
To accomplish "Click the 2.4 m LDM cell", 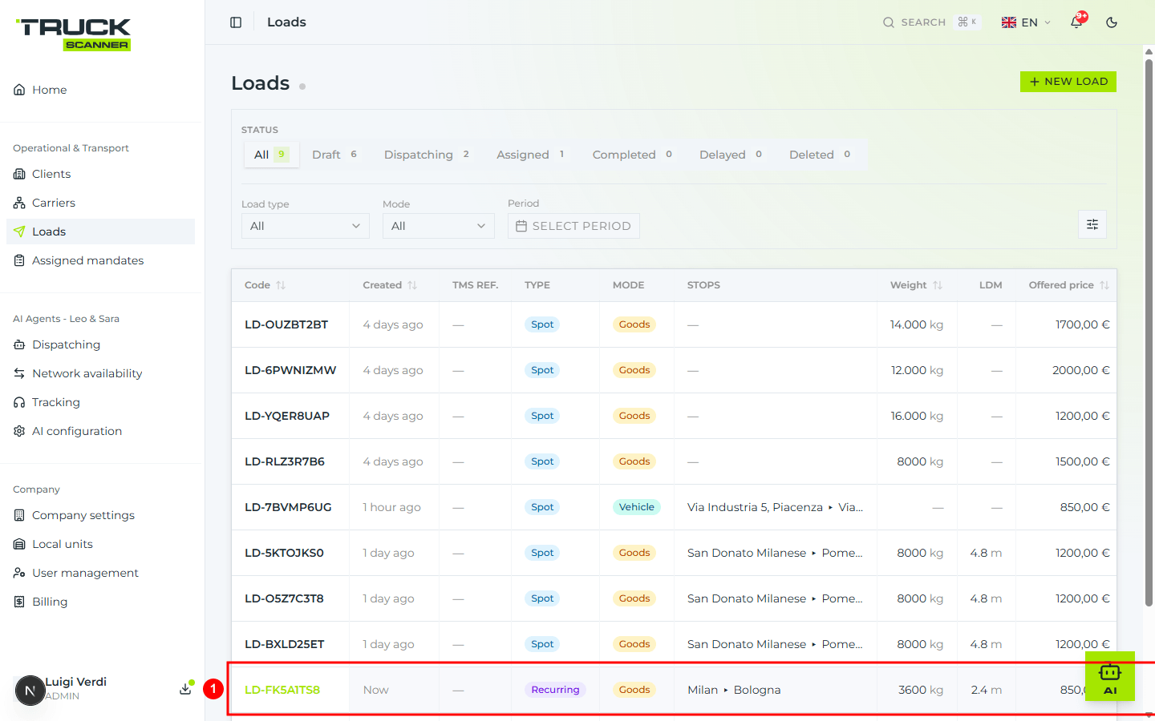I will (986, 690).
